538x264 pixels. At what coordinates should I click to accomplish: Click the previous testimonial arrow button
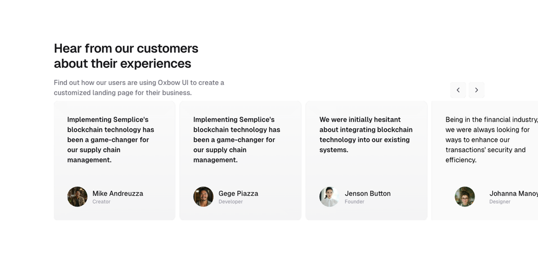pyautogui.click(x=458, y=90)
